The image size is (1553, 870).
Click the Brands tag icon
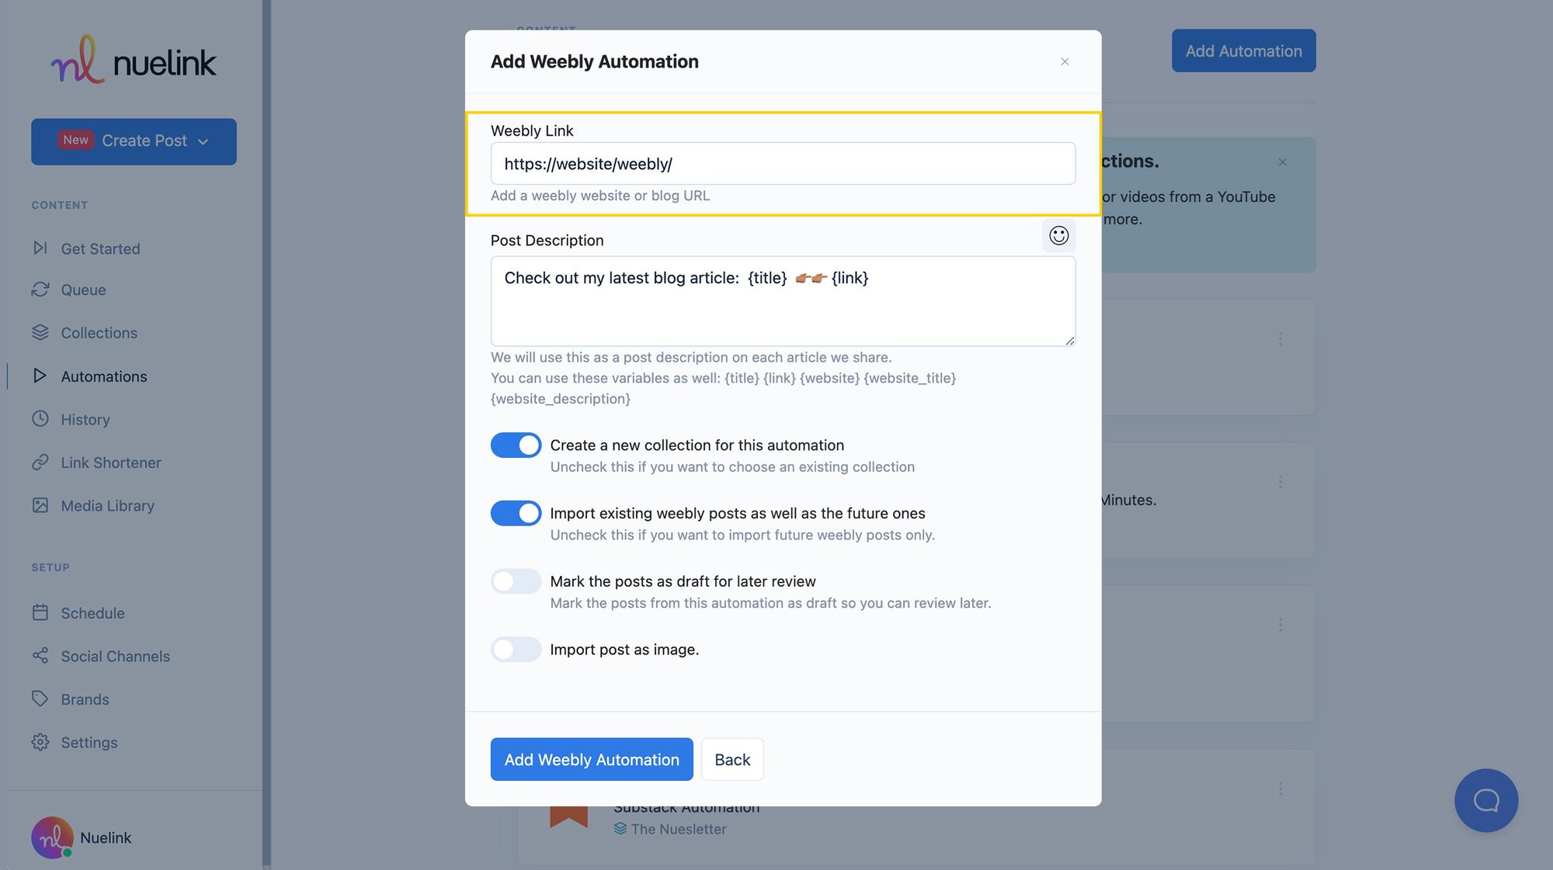[x=40, y=699]
